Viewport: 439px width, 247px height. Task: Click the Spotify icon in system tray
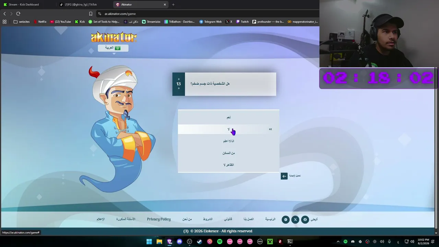345,242
